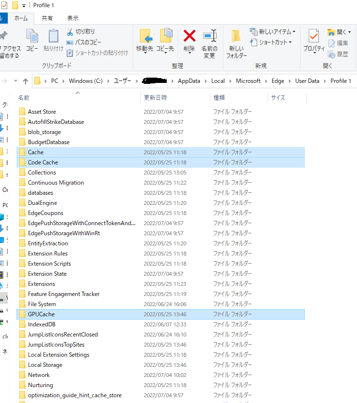Click the AppData segment in the address bar
The width and height of the screenshot is (357, 403).
[189, 81]
